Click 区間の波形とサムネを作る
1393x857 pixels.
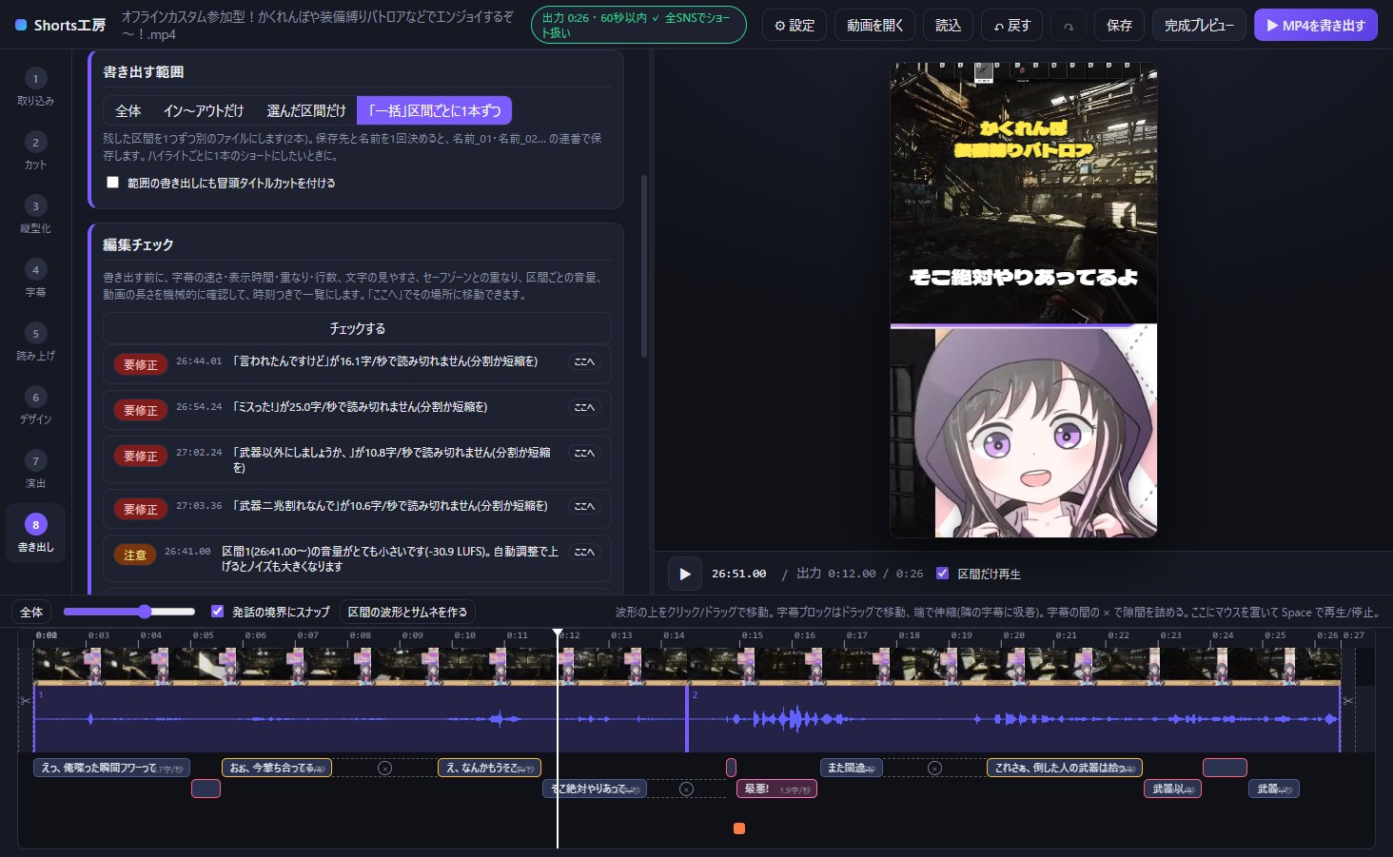point(407,612)
